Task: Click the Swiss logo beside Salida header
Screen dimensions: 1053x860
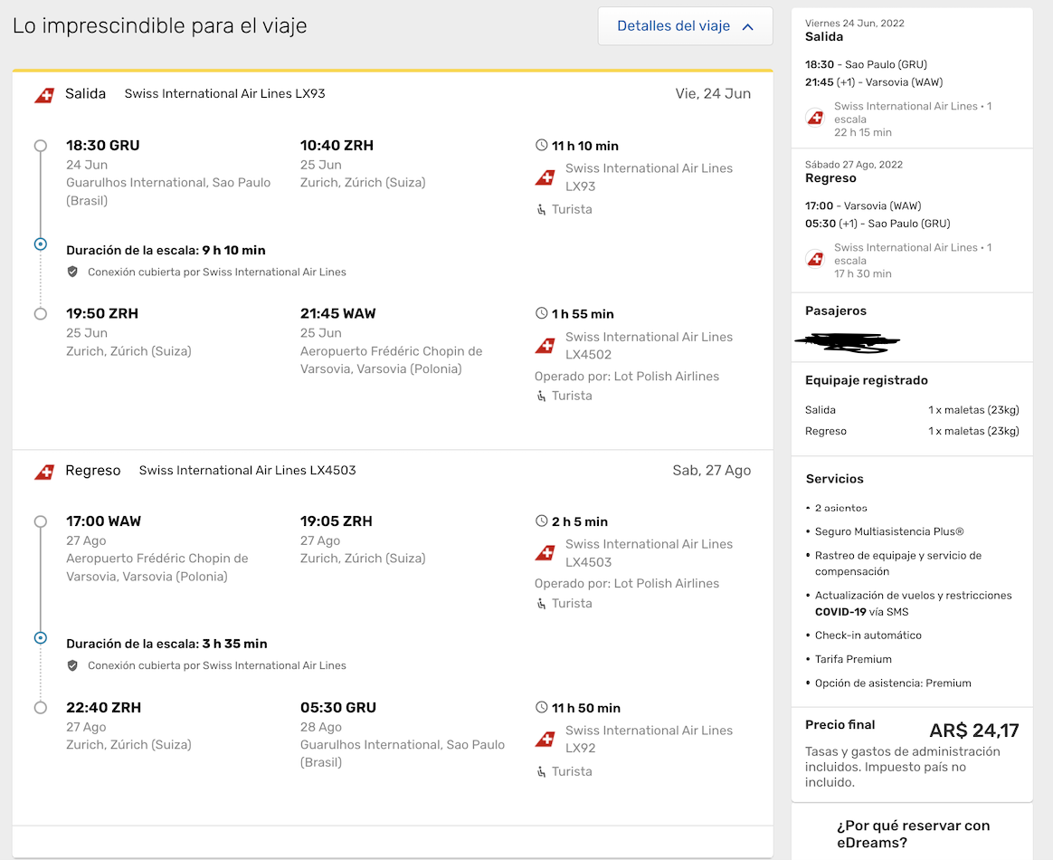Action: click(x=44, y=95)
